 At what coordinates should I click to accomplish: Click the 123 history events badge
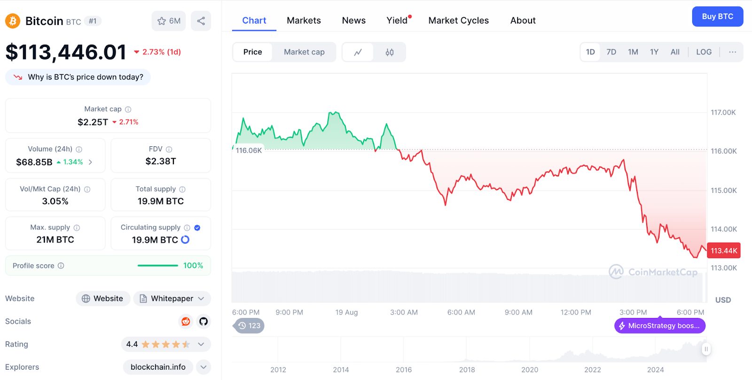click(249, 325)
